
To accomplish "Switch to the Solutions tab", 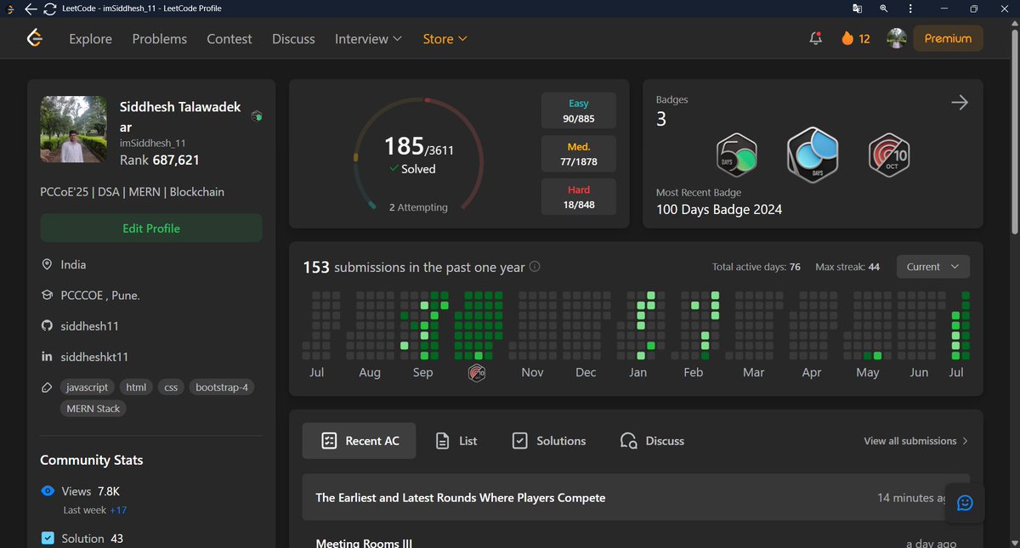I will tap(549, 441).
